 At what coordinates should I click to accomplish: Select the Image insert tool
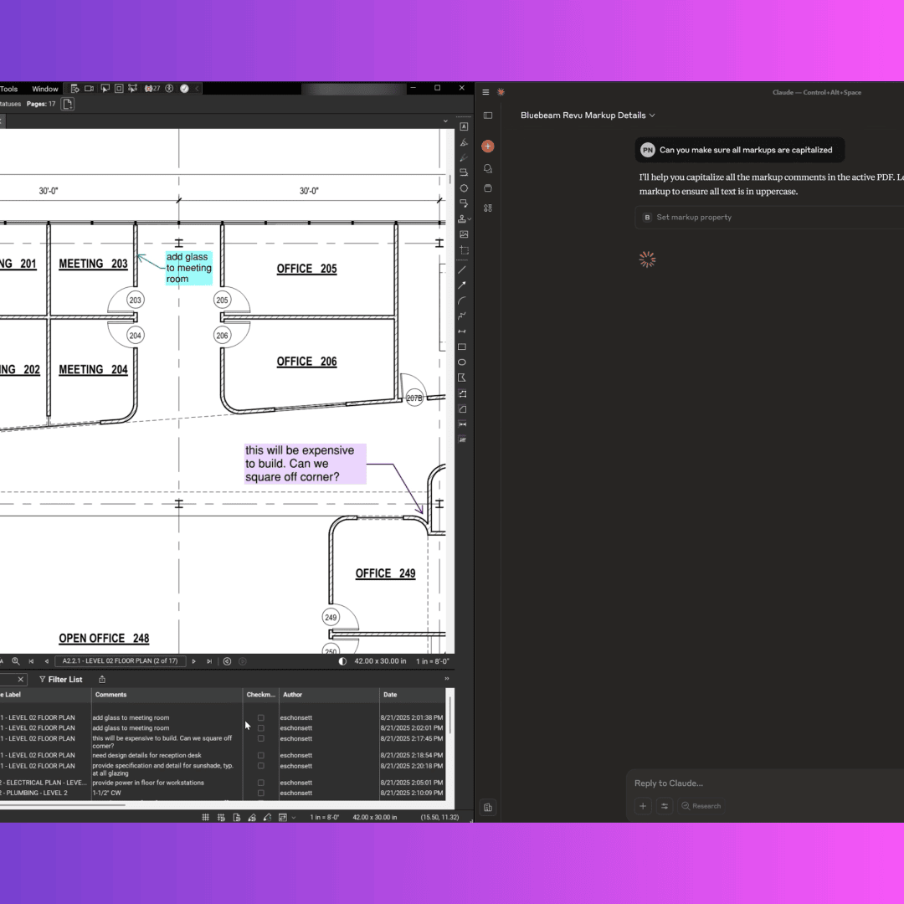click(x=464, y=234)
